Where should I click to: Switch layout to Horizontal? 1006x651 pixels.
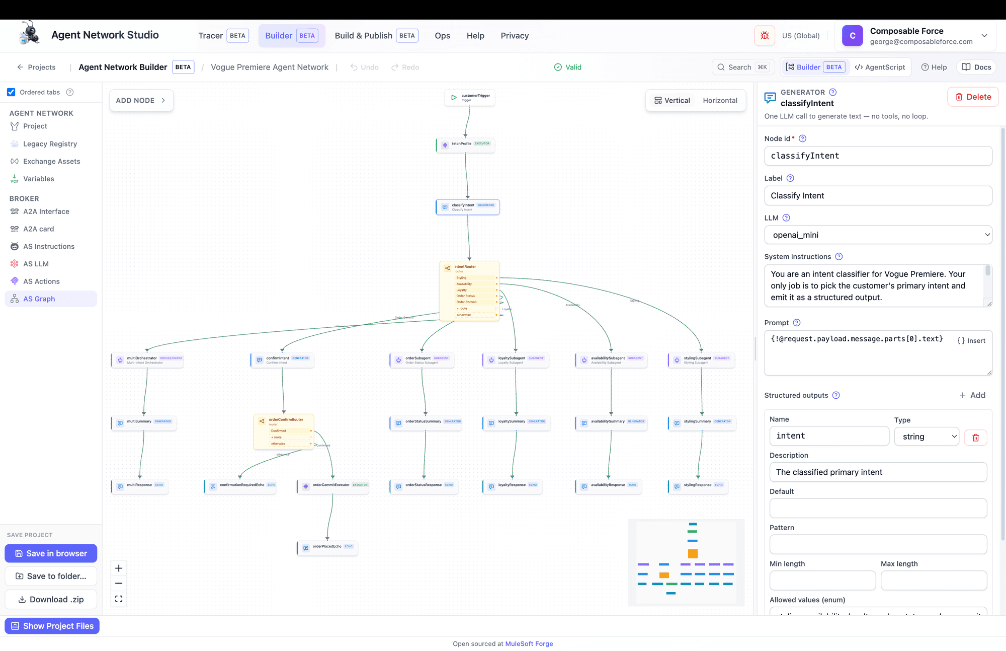coord(720,101)
